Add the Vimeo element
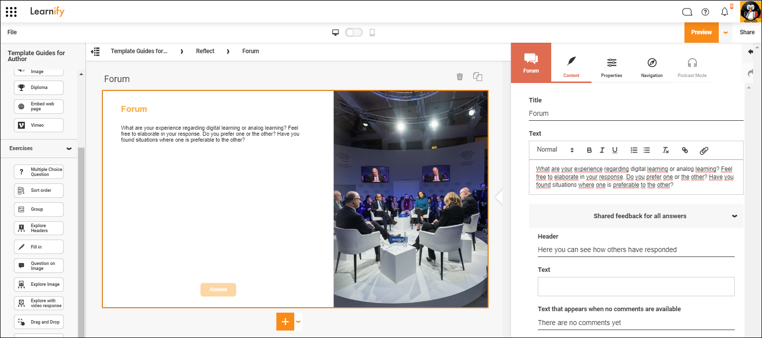 pyautogui.click(x=39, y=125)
